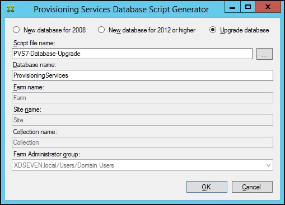285x205 pixels.
Task: Maximize the Script Generator window
Action: tap(248, 7)
